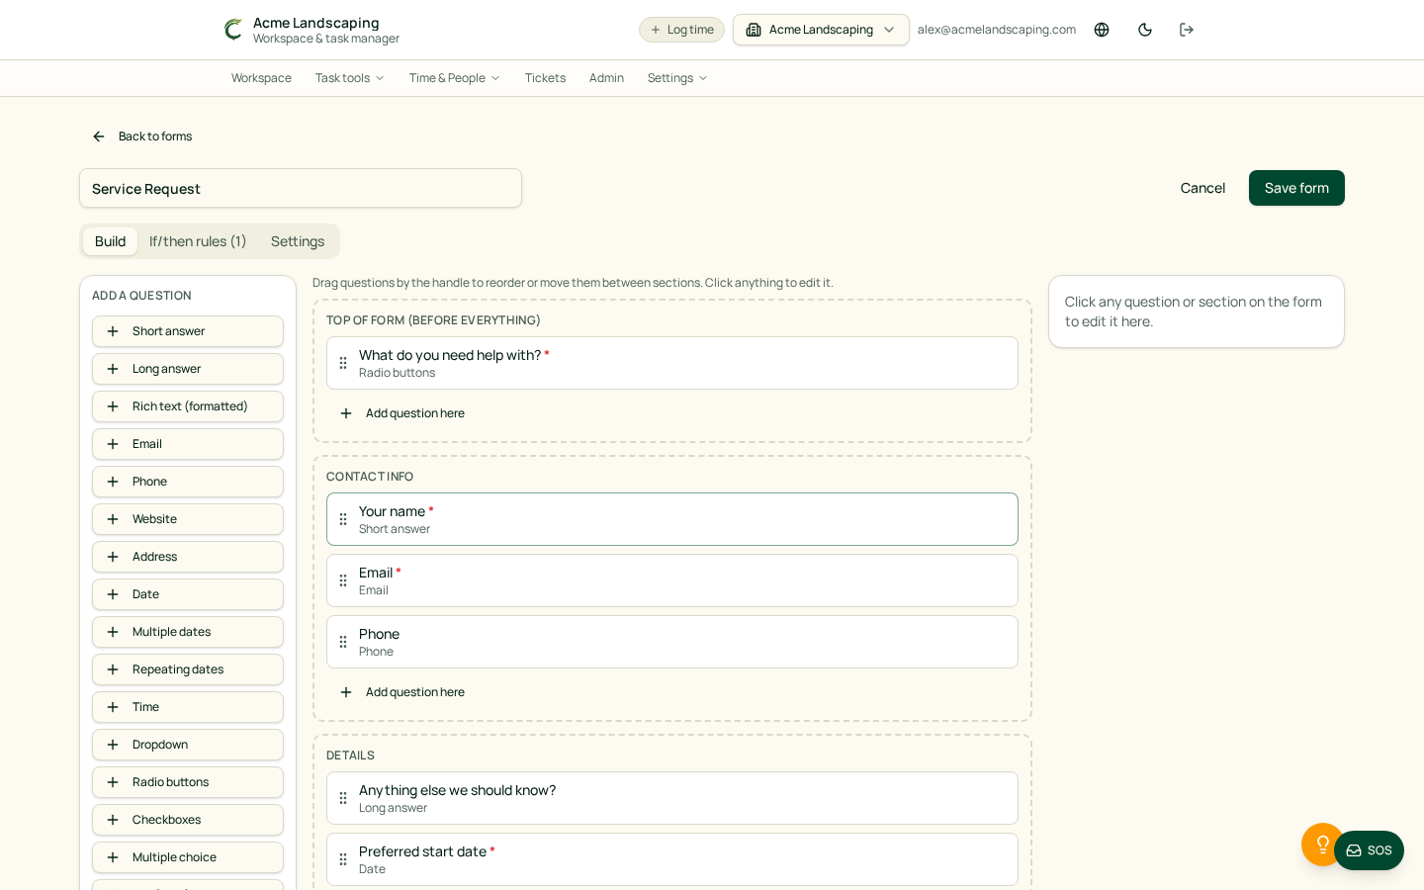This screenshot has width=1424, height=890.
Task: Open the Acme Landscaping workspace dropdown
Action: click(x=821, y=30)
